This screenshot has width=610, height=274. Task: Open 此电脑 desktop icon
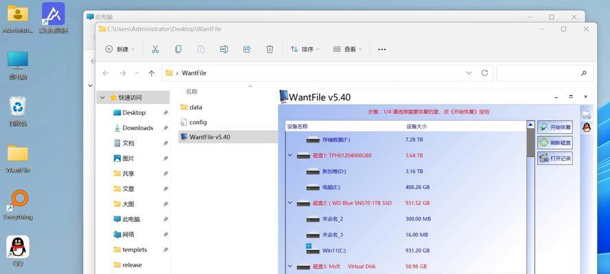(18, 65)
